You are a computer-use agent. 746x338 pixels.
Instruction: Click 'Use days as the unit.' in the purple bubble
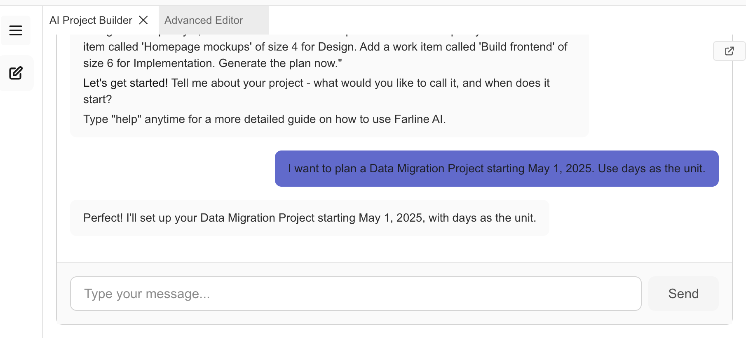(651, 169)
